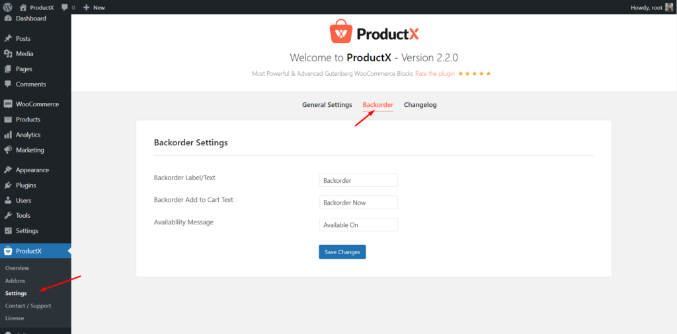Click the Save Changes button
This screenshot has height=334, width=677.
click(342, 252)
